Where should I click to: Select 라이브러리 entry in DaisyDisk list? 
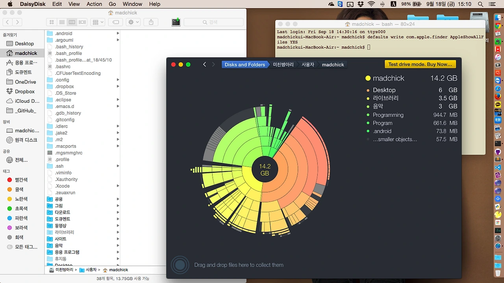pyautogui.click(x=411, y=98)
